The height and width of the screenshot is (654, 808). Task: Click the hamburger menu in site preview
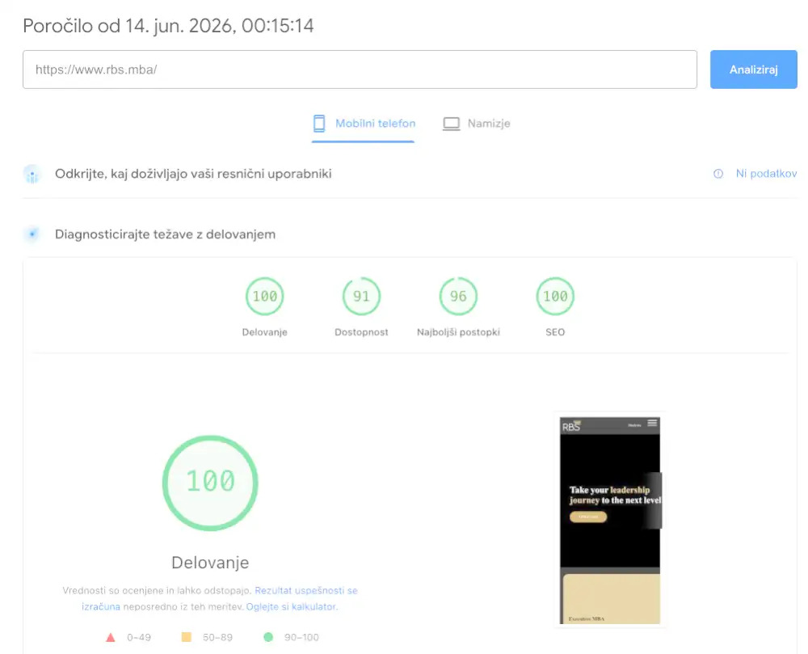tap(652, 423)
